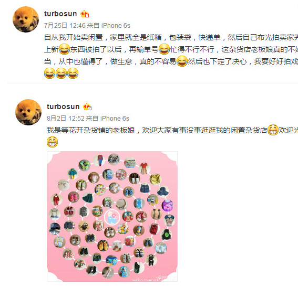This screenshot has height=287, width=298.
Task: Click iPhone 6s source in the 7月25日 post
Action: [x=116, y=26]
